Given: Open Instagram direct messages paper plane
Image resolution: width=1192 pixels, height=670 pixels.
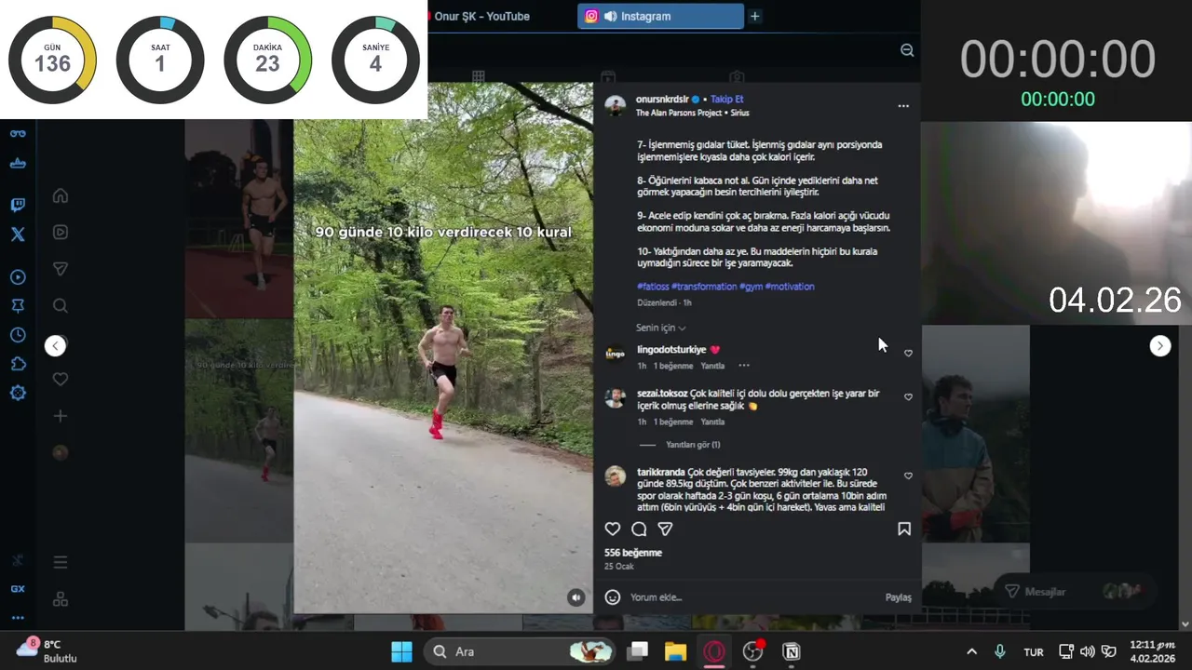Looking at the screenshot, I should coord(61,269).
